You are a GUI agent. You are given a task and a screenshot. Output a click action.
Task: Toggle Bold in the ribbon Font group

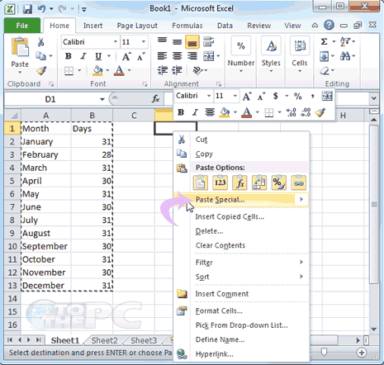pyautogui.click(x=68, y=56)
